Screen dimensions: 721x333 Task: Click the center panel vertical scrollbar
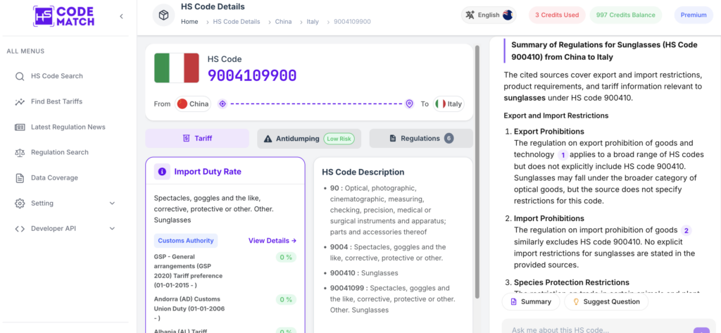pyautogui.click(x=478, y=172)
